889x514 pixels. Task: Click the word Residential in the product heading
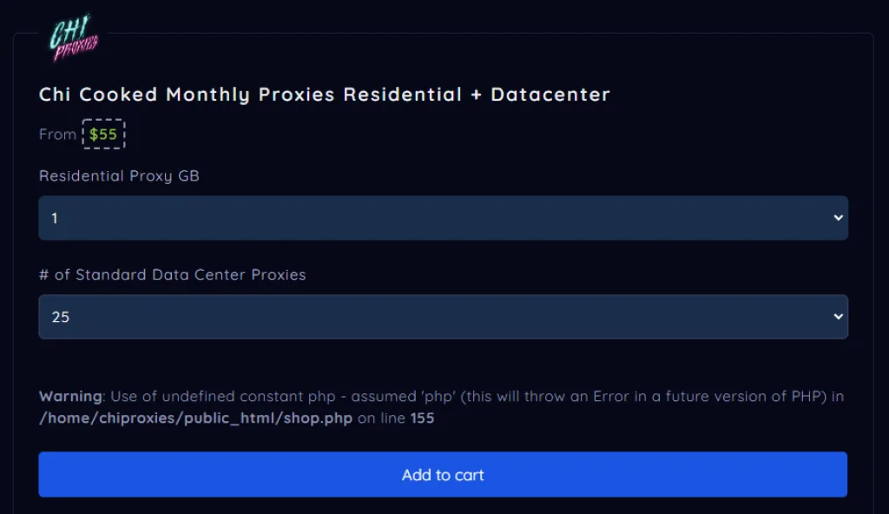pos(403,94)
